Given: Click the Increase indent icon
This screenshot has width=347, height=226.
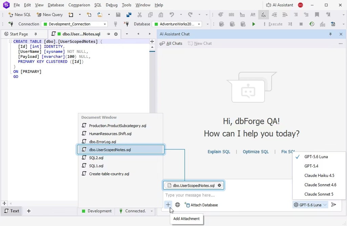Looking at the screenshot, I should pos(285,15).
